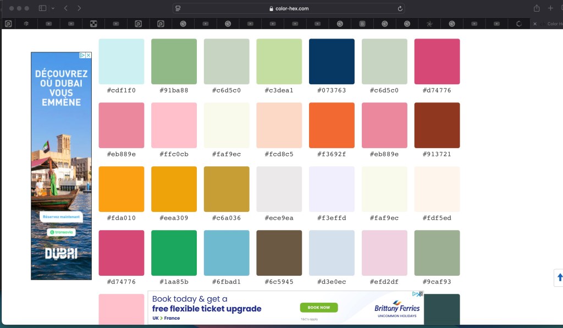563x328 pixels.
Task: Open the sidebar tab group dropdown
Action: (x=53, y=8)
